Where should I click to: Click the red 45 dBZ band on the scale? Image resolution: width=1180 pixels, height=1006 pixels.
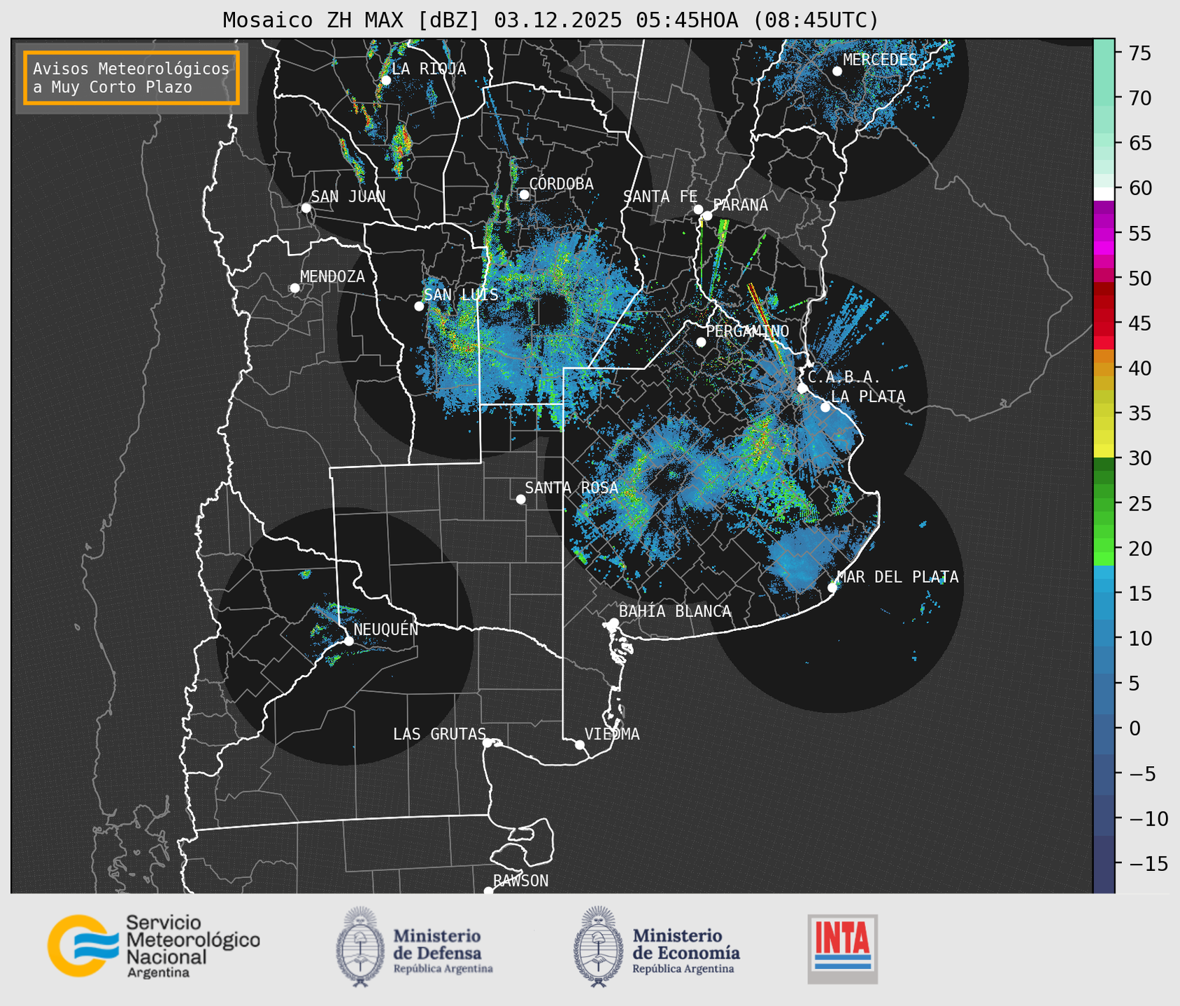(1104, 324)
